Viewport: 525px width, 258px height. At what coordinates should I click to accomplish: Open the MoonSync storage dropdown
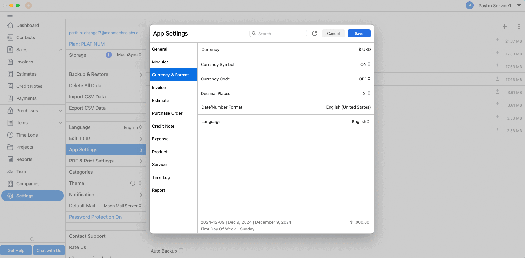click(129, 55)
